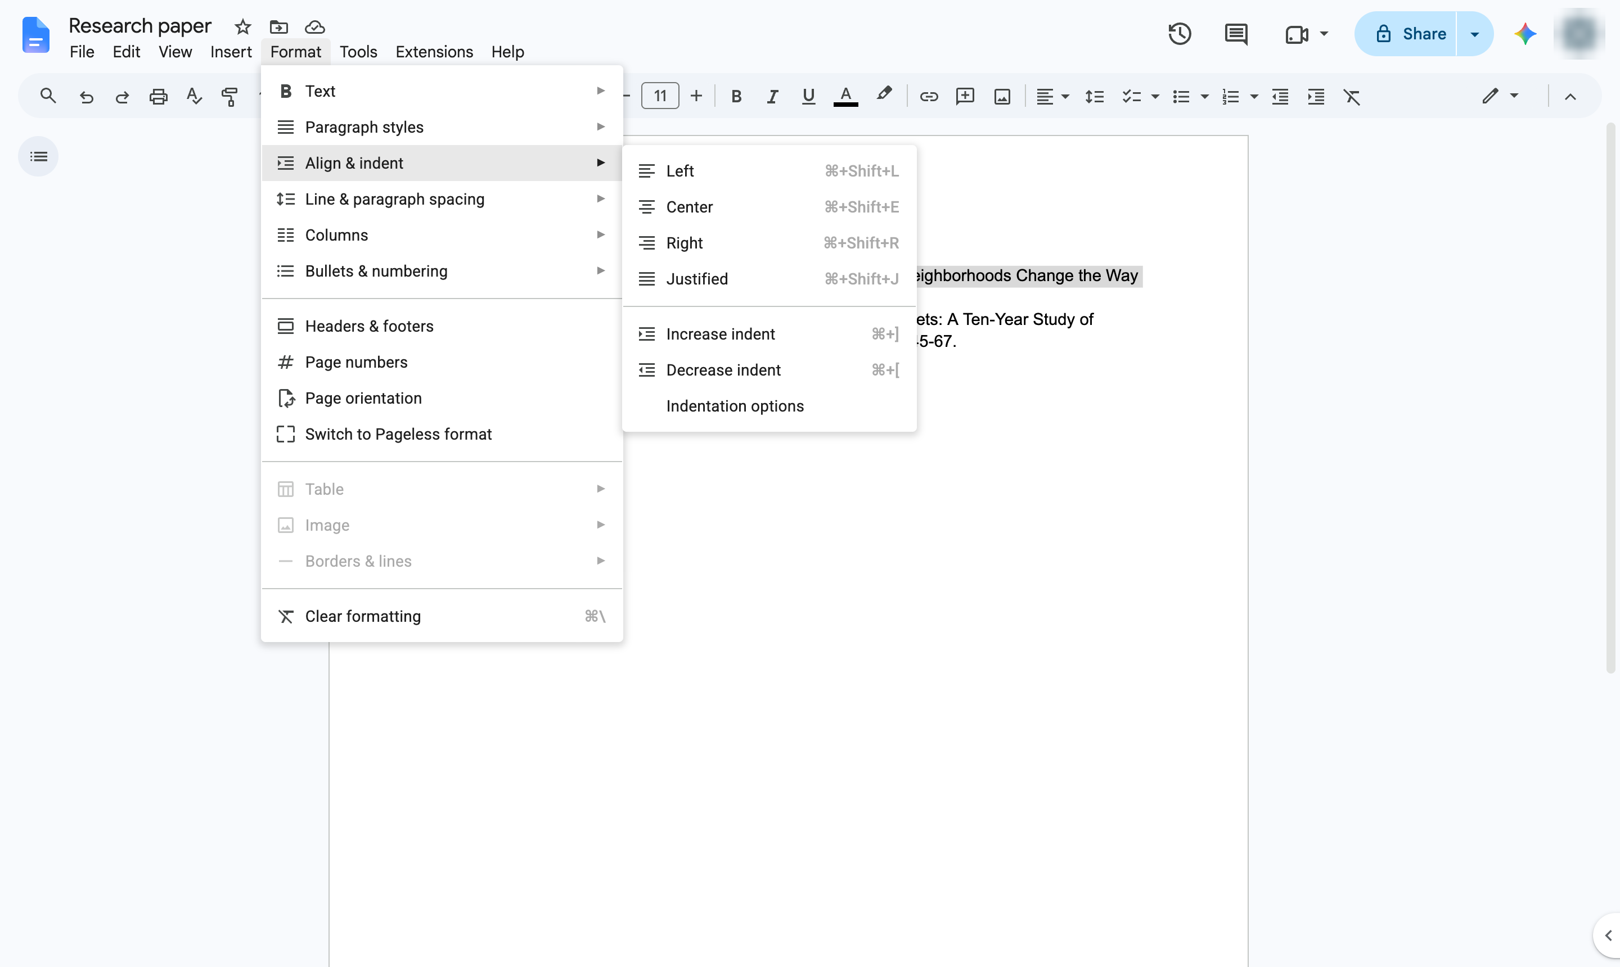The height and width of the screenshot is (967, 1620).
Task: Open the Insert menu
Action: (x=231, y=52)
